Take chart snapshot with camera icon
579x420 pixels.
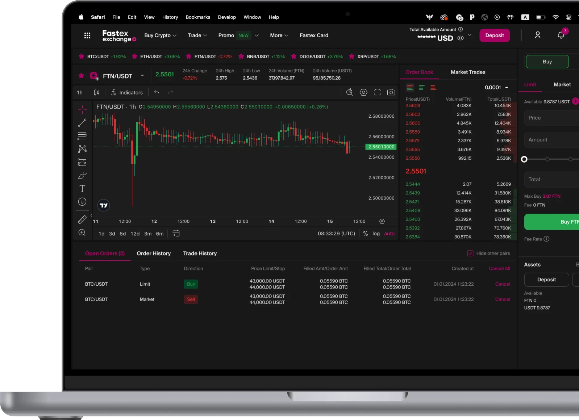tap(391, 92)
